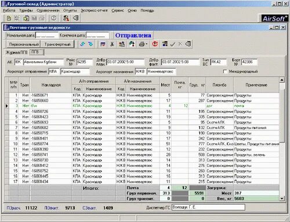Viewport: 290px width, 222px height.
Task: Click the blue up arrow icon
Action: pos(82,44)
